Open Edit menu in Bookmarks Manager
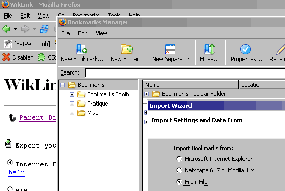The width and height of the screenshot is (285, 191). pos(83,33)
